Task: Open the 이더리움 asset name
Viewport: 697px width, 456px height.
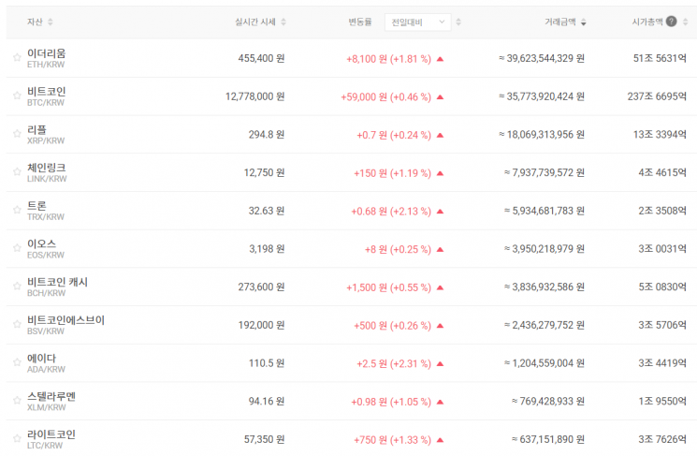Action: pyautogui.click(x=46, y=53)
